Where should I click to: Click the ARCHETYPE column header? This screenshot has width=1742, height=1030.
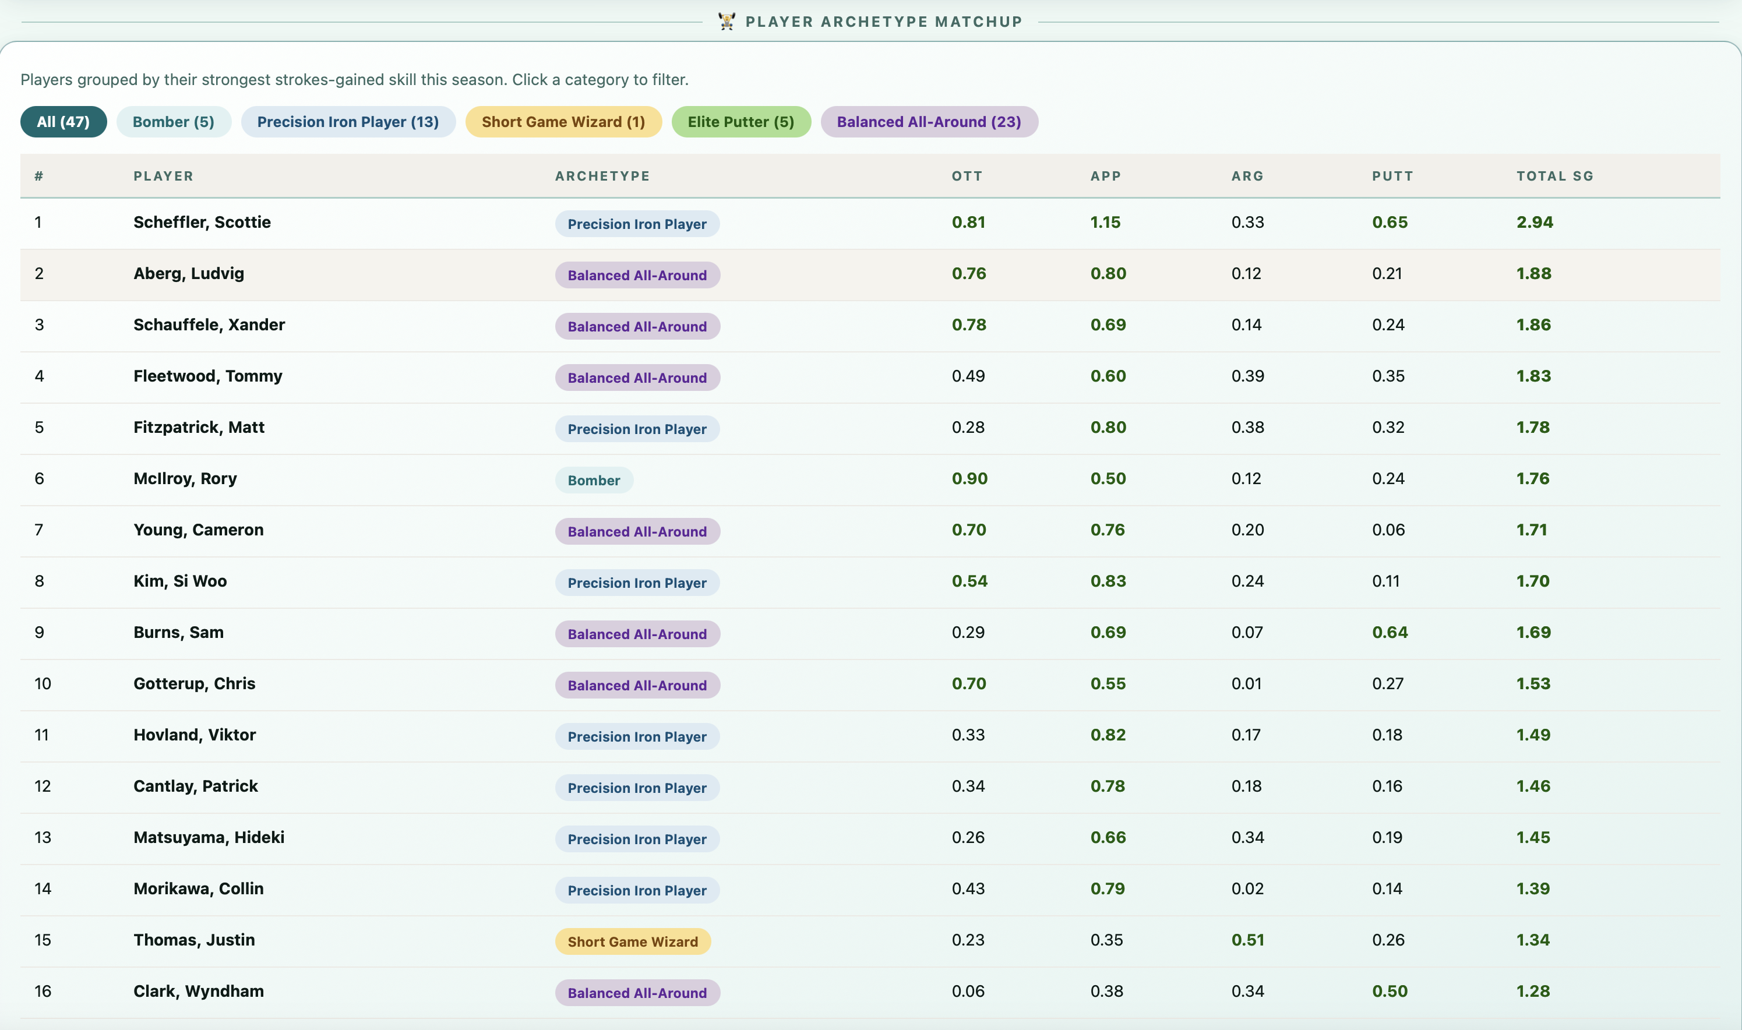tap(602, 177)
